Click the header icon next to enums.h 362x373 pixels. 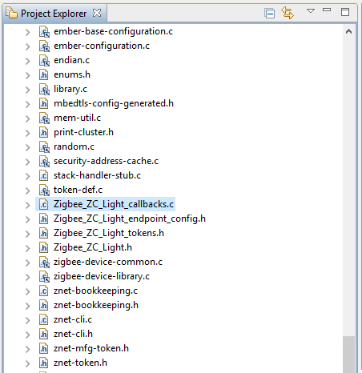click(x=44, y=74)
